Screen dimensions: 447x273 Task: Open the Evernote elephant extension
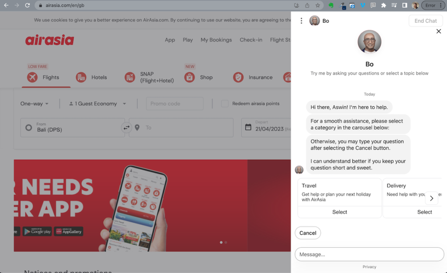click(x=331, y=5)
